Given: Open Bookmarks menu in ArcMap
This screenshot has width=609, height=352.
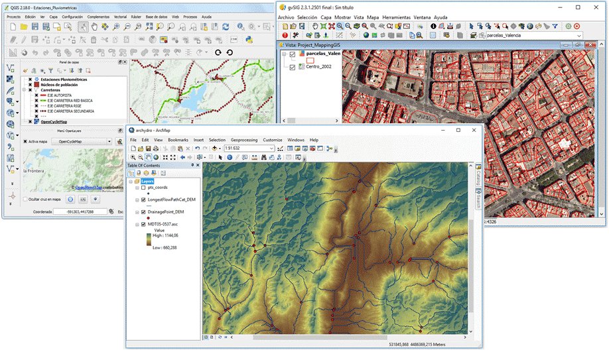Looking at the screenshot, I should [178, 140].
